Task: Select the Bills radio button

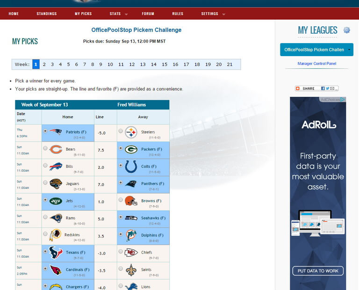Action: coord(45,166)
